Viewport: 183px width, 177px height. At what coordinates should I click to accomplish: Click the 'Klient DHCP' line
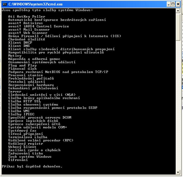(x=20, y=43)
